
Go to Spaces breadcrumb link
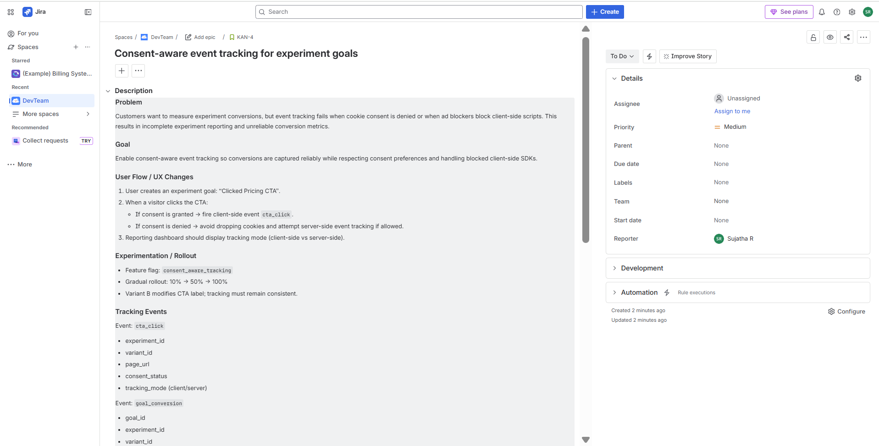[x=123, y=37]
